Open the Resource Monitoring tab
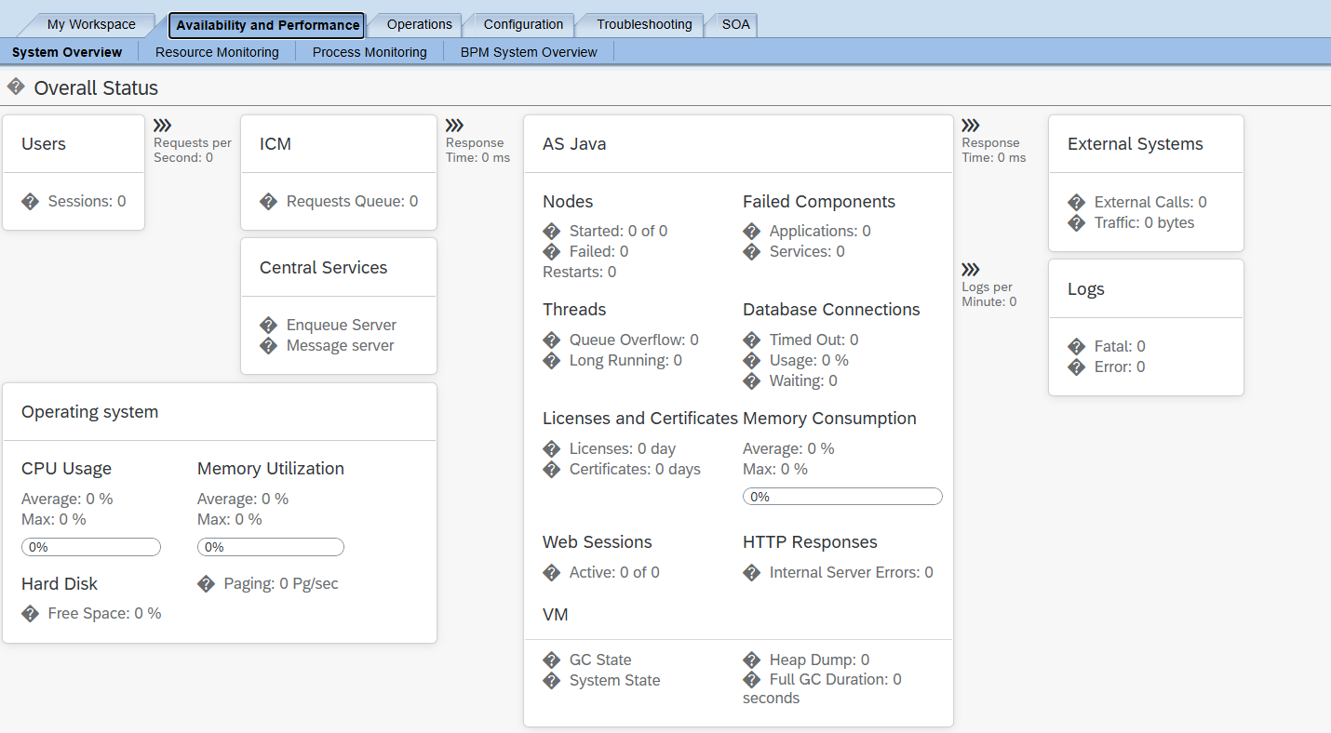 [217, 51]
